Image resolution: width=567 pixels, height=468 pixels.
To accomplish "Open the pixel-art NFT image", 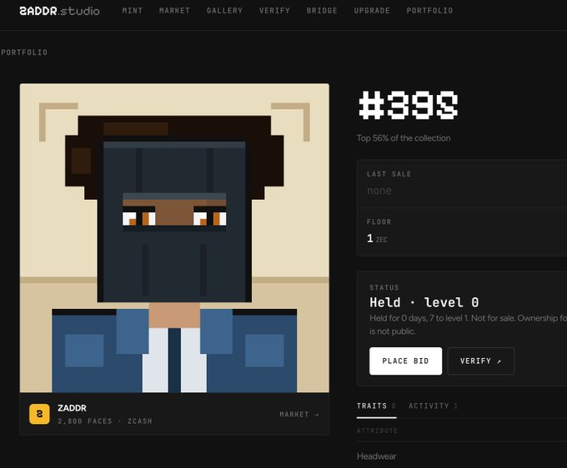I will pos(174,238).
